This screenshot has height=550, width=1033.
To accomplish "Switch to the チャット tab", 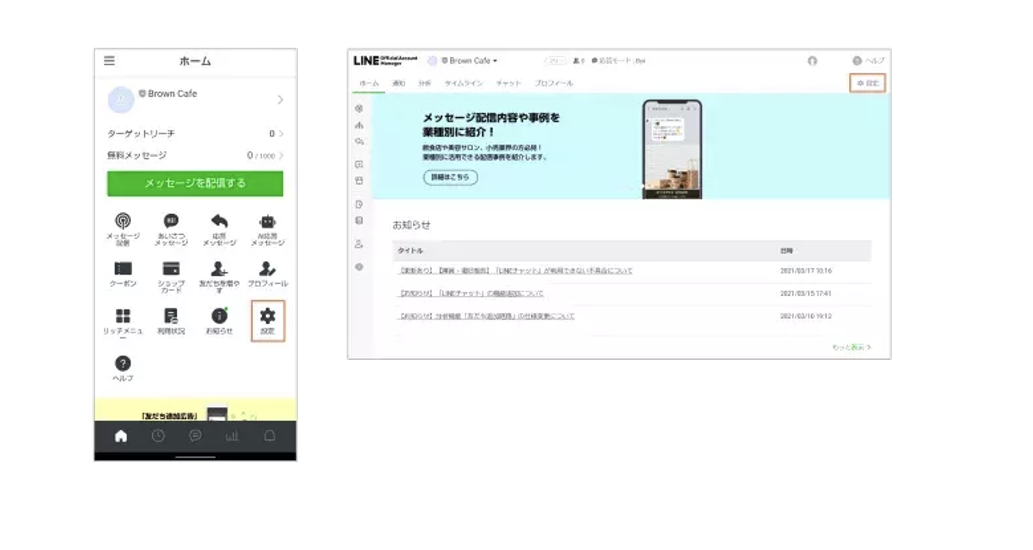I will tap(508, 83).
